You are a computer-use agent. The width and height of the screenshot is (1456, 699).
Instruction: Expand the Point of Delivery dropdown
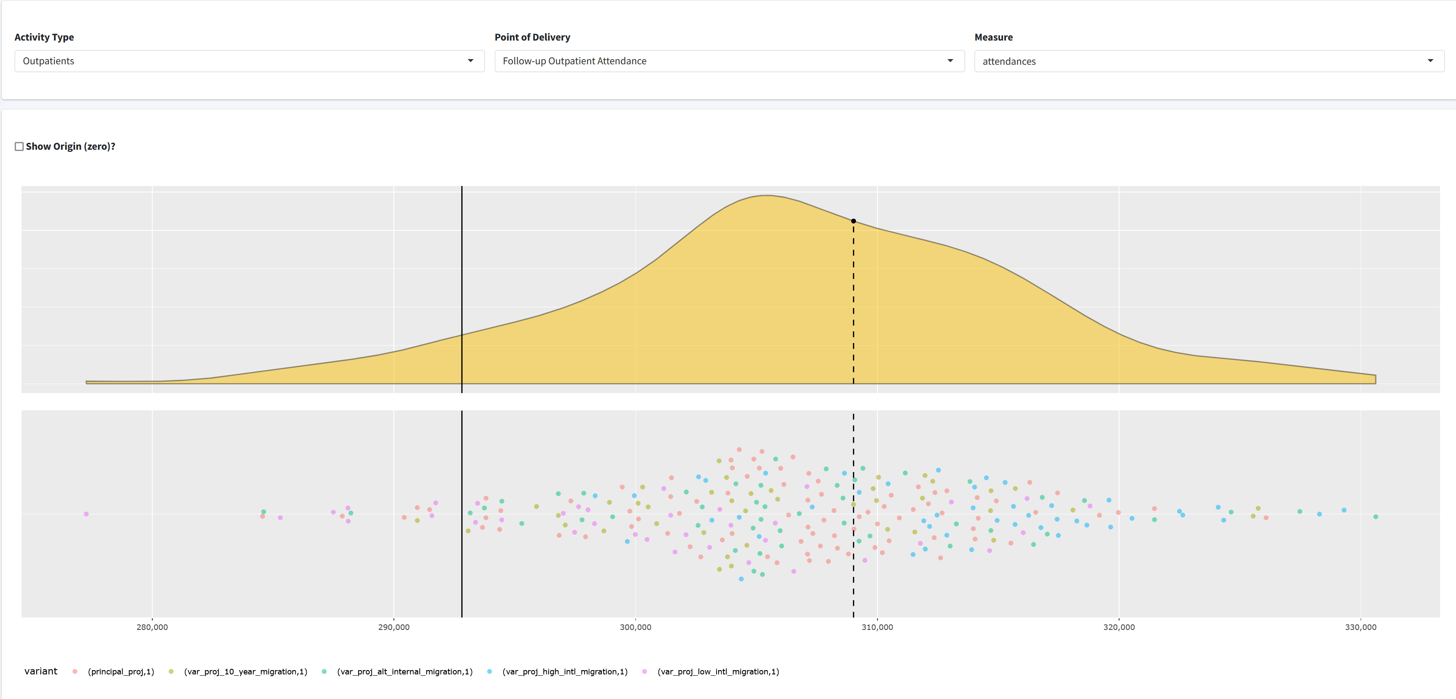point(729,61)
